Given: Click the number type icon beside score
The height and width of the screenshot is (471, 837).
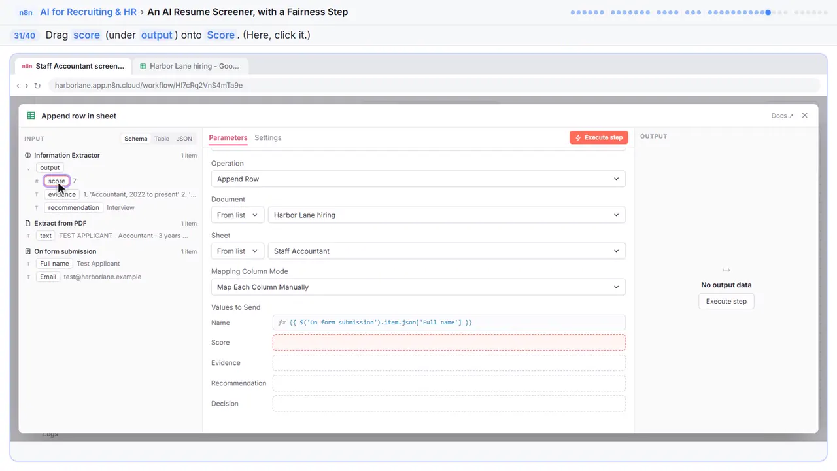Looking at the screenshot, I should (x=37, y=181).
